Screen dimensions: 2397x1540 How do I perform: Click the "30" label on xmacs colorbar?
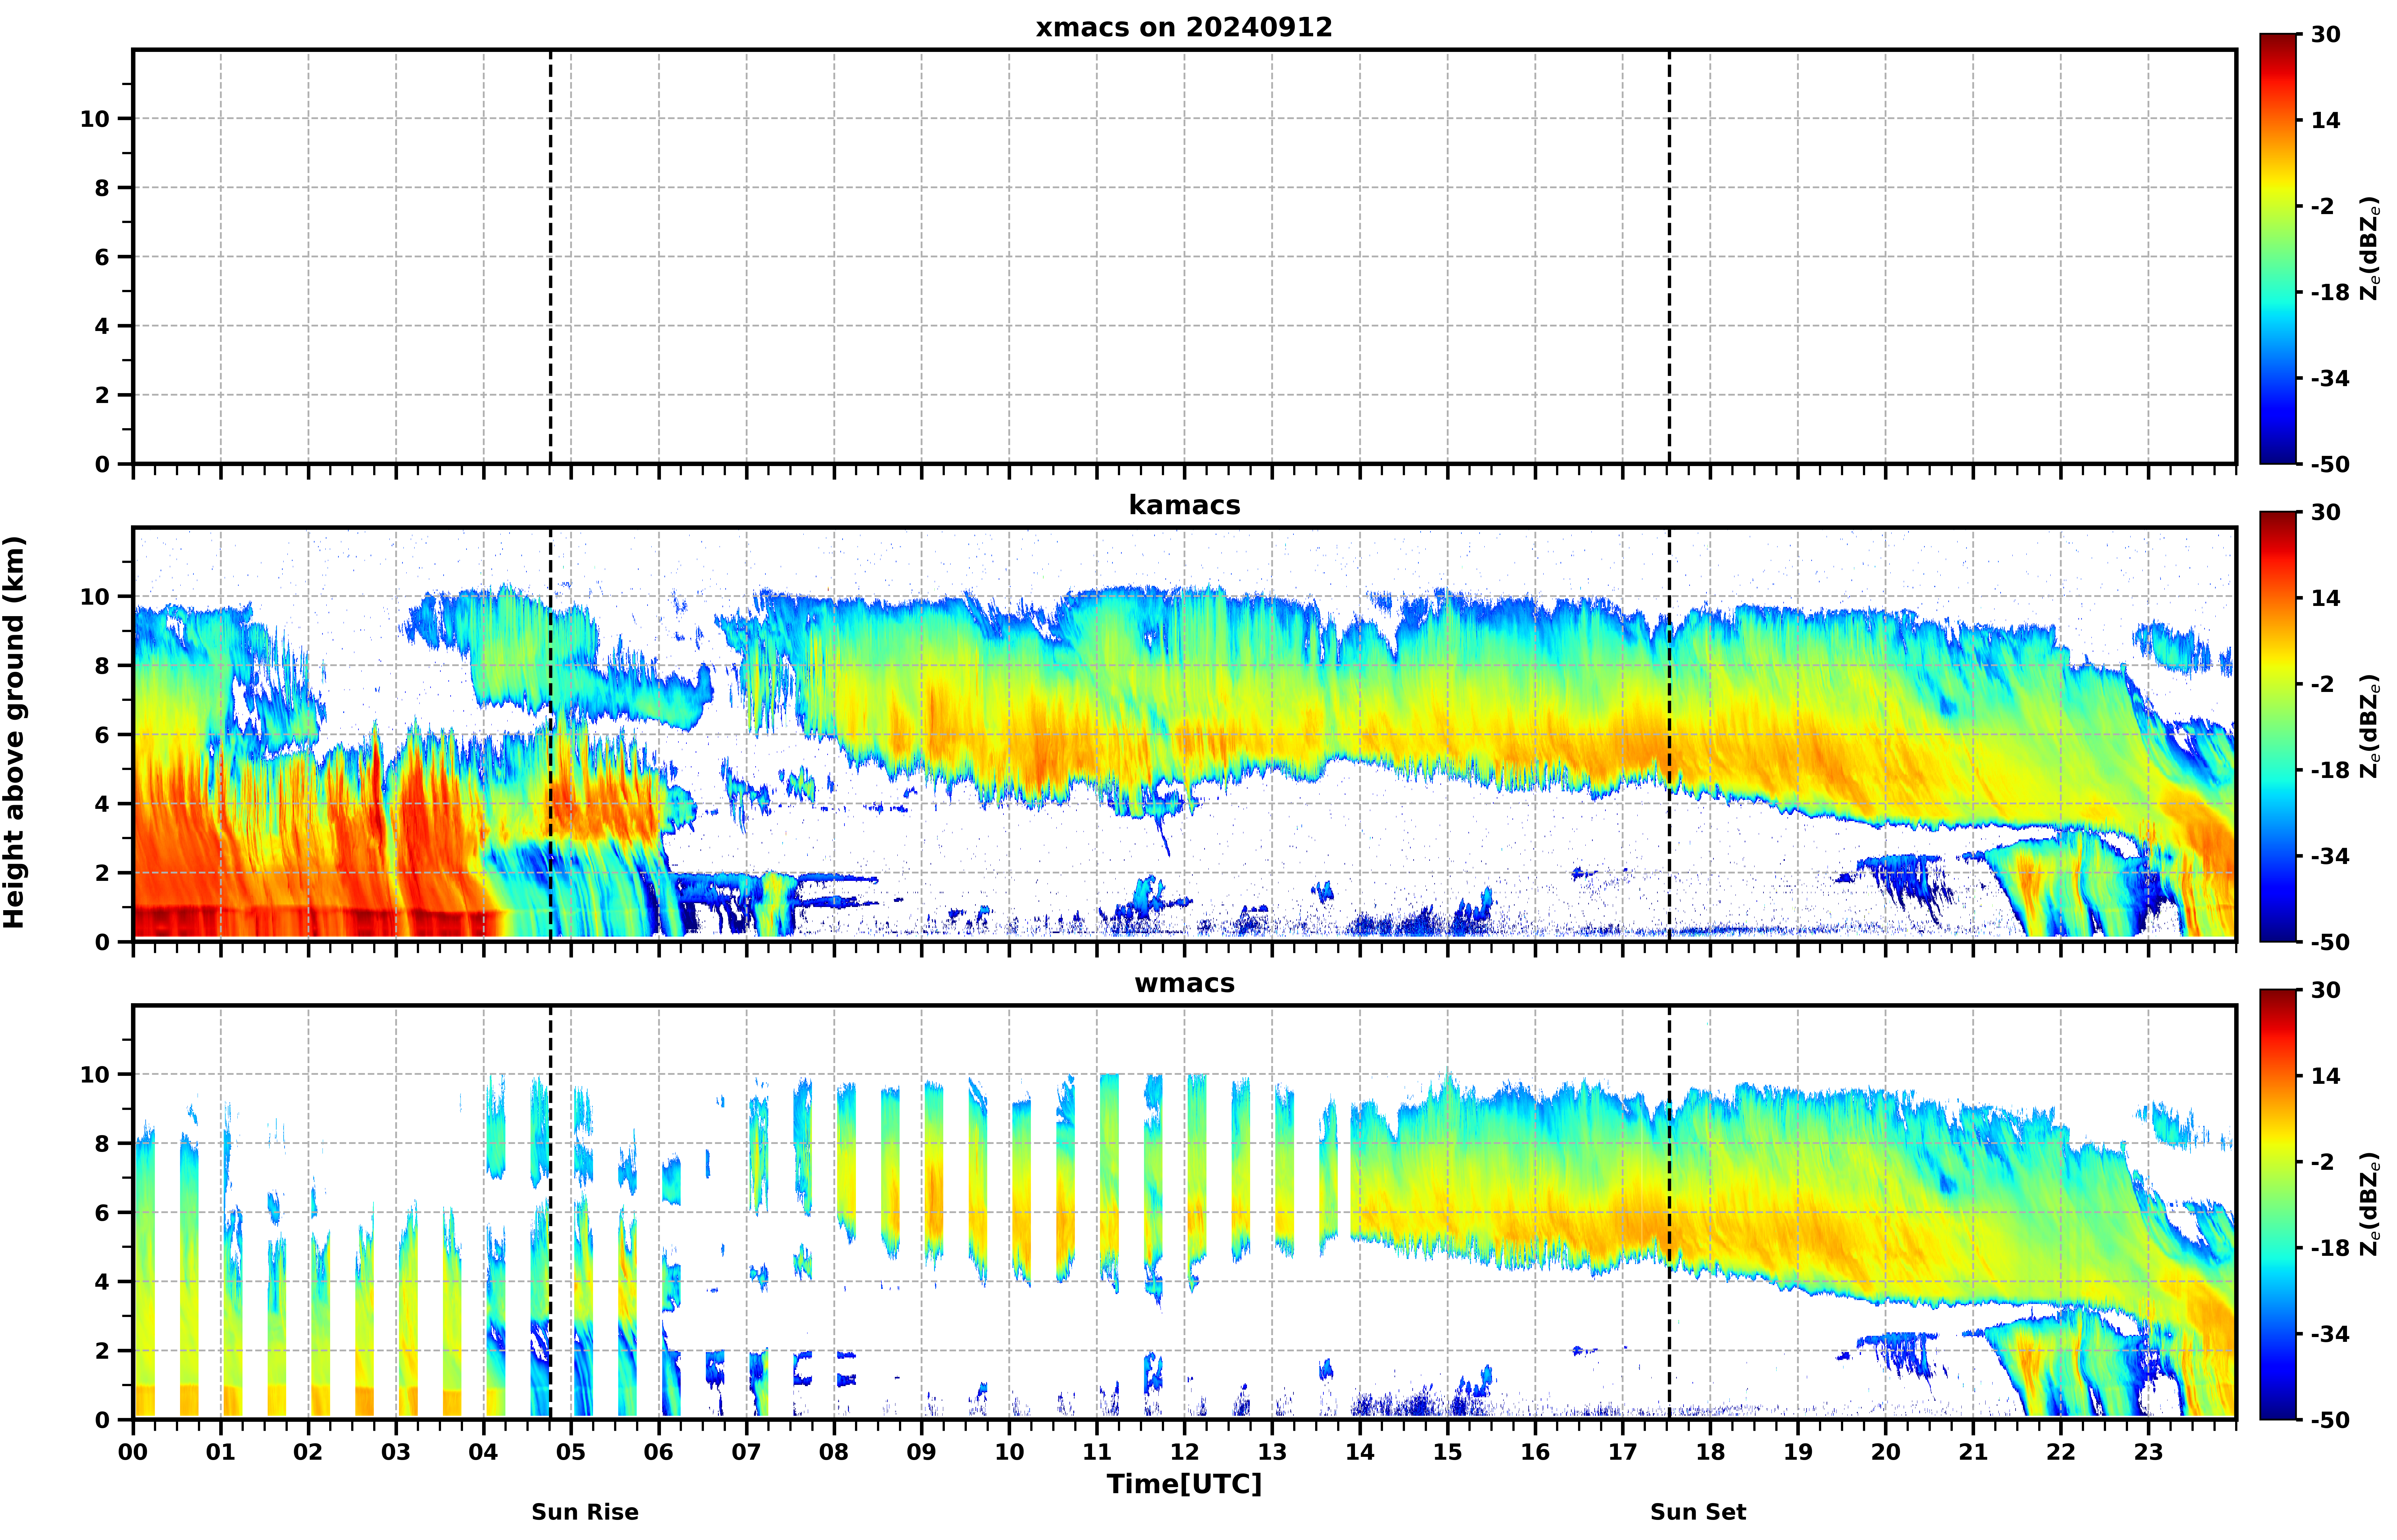(x=2326, y=35)
